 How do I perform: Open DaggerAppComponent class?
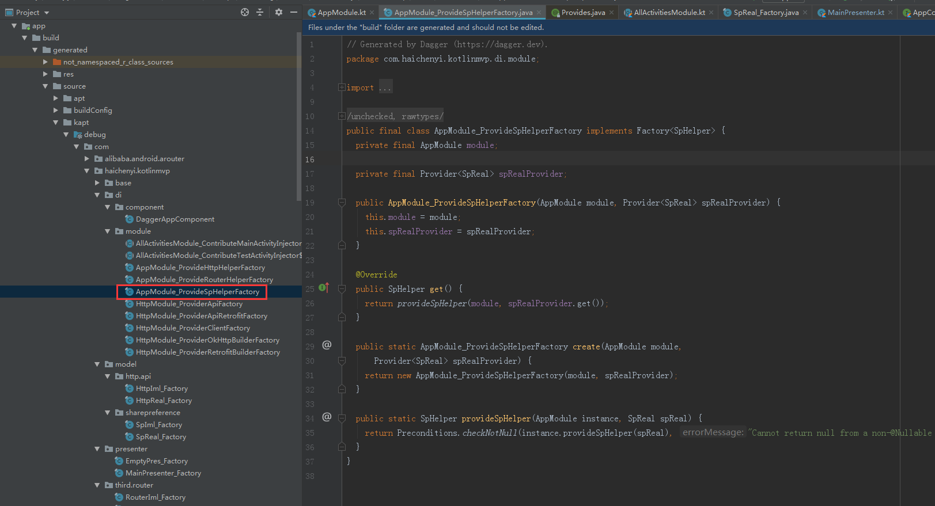click(x=175, y=219)
